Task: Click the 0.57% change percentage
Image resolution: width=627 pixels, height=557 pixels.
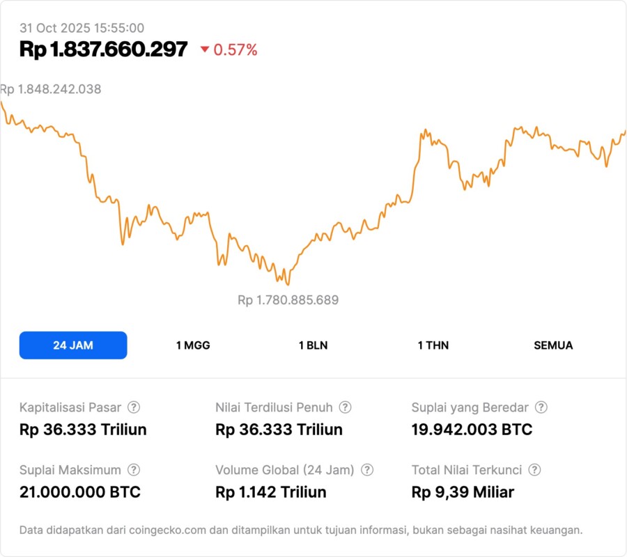Action: [x=235, y=49]
